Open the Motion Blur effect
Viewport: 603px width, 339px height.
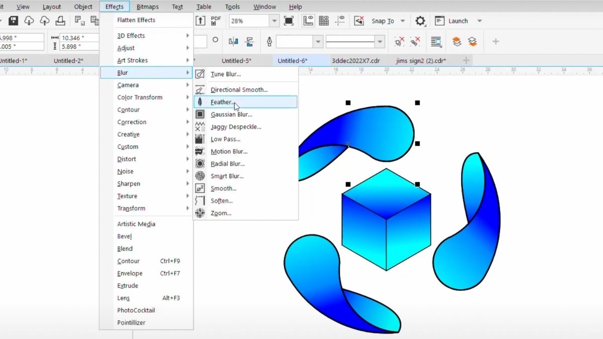coord(229,151)
